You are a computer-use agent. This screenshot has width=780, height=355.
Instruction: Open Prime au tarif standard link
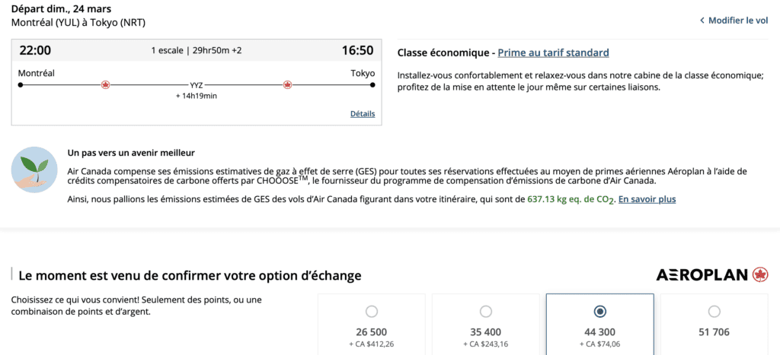click(553, 52)
